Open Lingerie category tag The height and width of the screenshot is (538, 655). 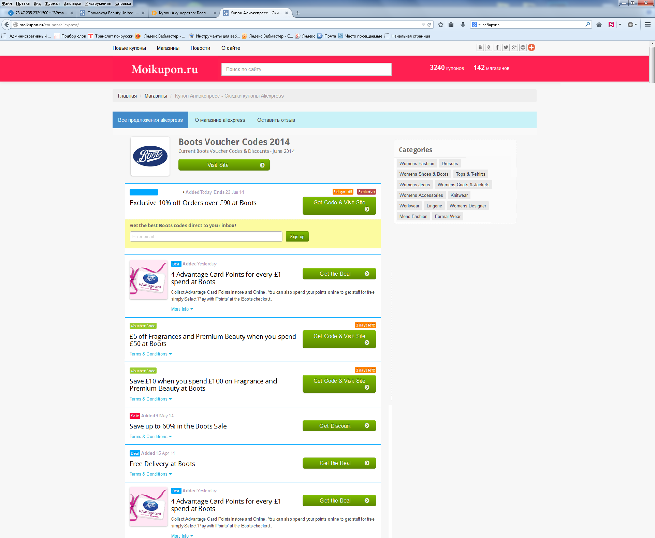[x=434, y=206]
